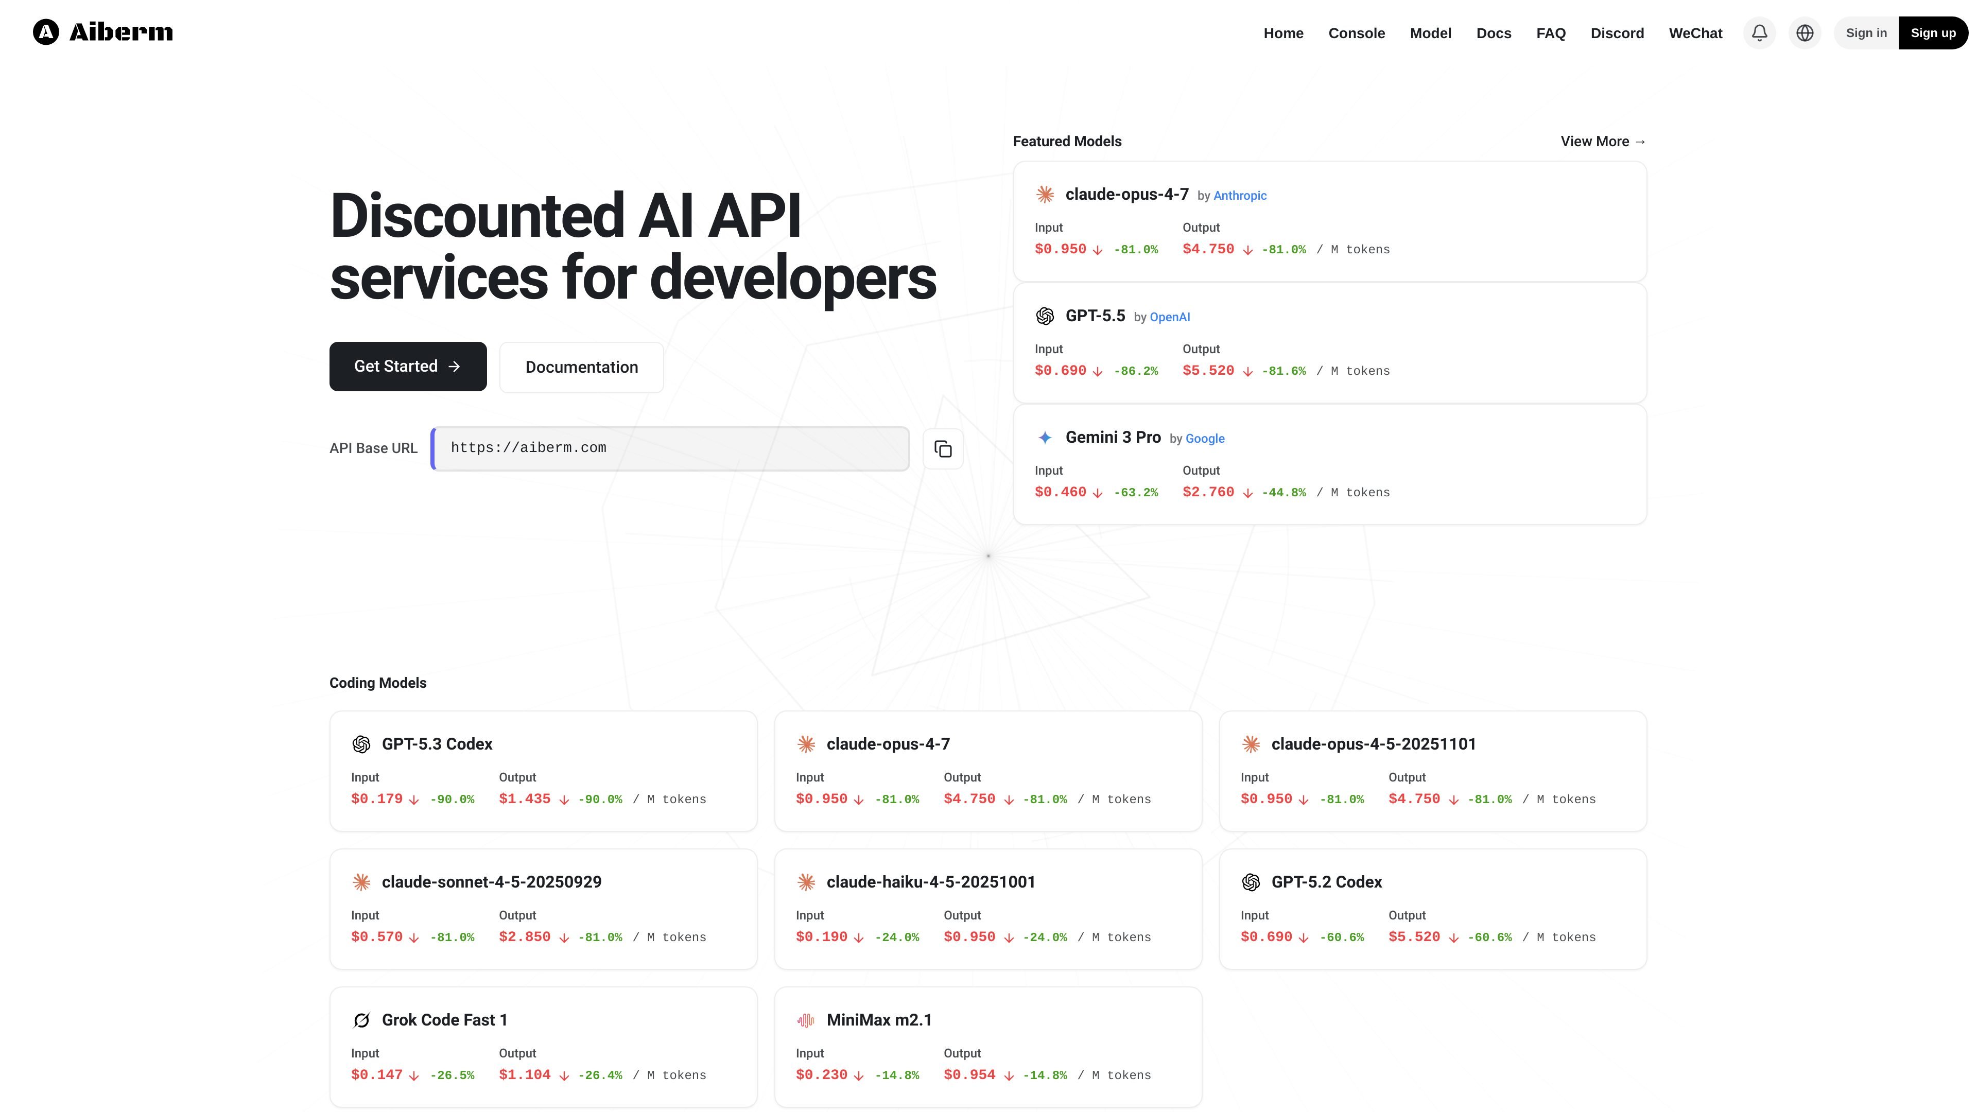Open the Gemini 3 Pro model title
Viewport: 1977px width, 1112px height.
[x=1113, y=438]
